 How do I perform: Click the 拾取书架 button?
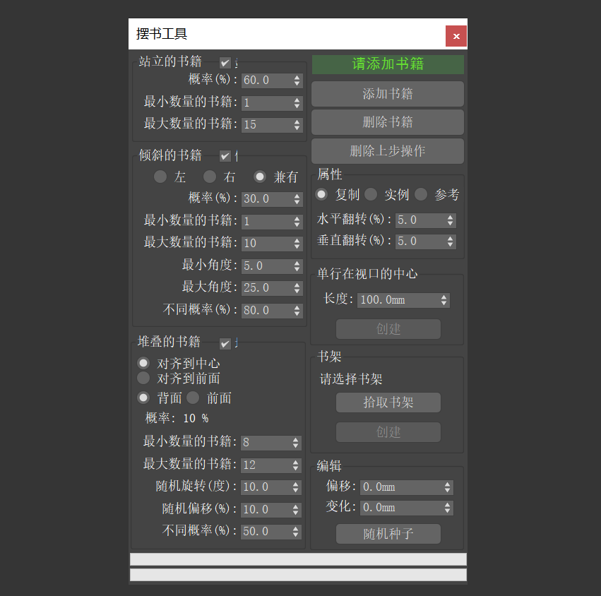pos(388,403)
